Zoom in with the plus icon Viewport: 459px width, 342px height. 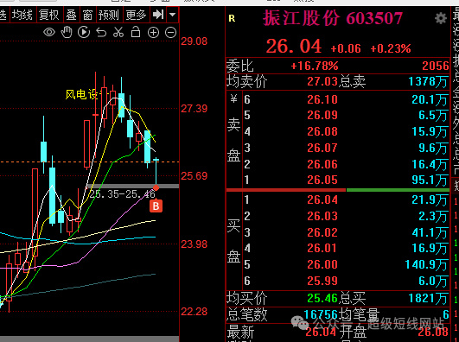pyautogui.click(x=153, y=33)
